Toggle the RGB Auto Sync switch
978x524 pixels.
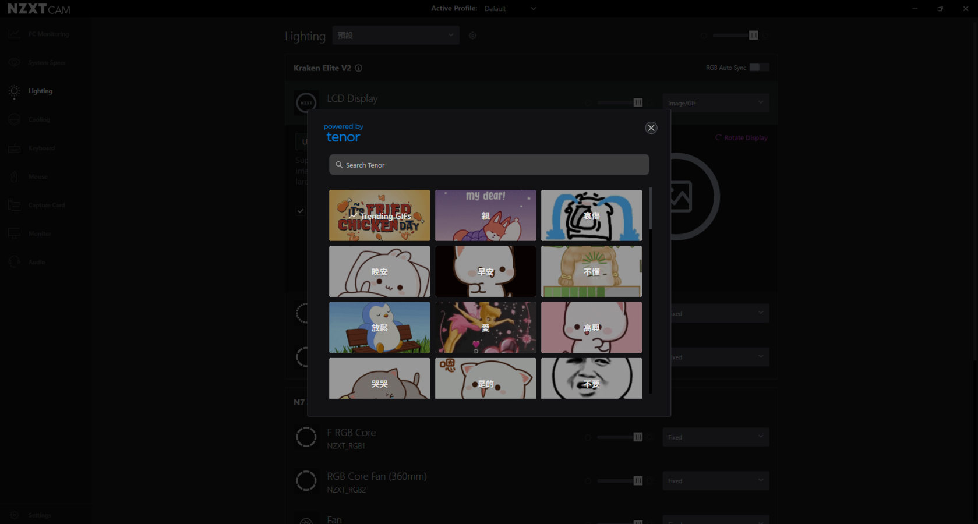coord(758,68)
